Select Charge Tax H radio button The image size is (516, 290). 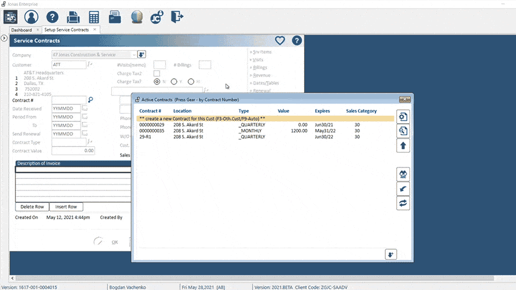(x=191, y=82)
